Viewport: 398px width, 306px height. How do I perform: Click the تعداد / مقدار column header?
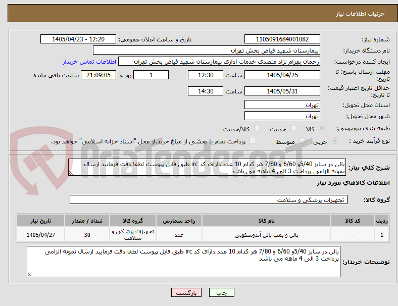[x=87, y=221]
